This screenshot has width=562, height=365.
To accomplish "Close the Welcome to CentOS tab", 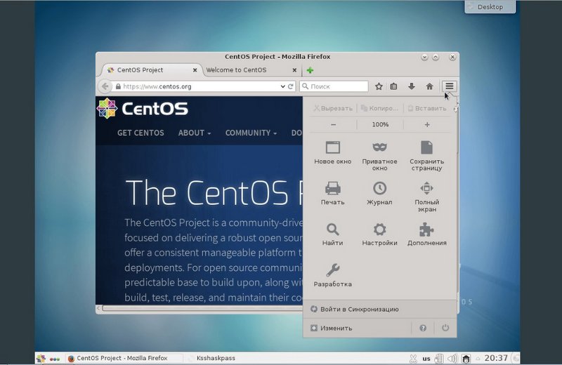I will click(294, 70).
